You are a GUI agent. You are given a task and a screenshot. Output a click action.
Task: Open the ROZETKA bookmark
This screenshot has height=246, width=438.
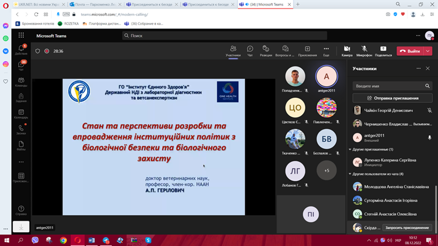coord(68,24)
